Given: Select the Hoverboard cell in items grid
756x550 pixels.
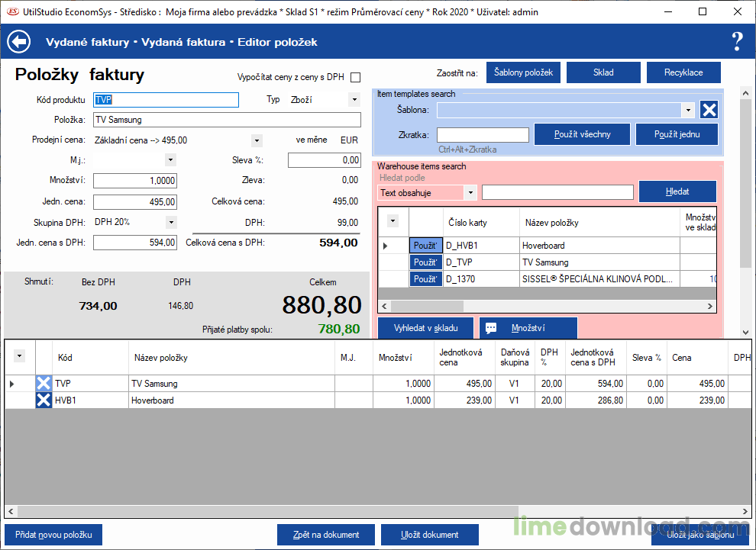Looking at the screenshot, I should pos(231,400).
